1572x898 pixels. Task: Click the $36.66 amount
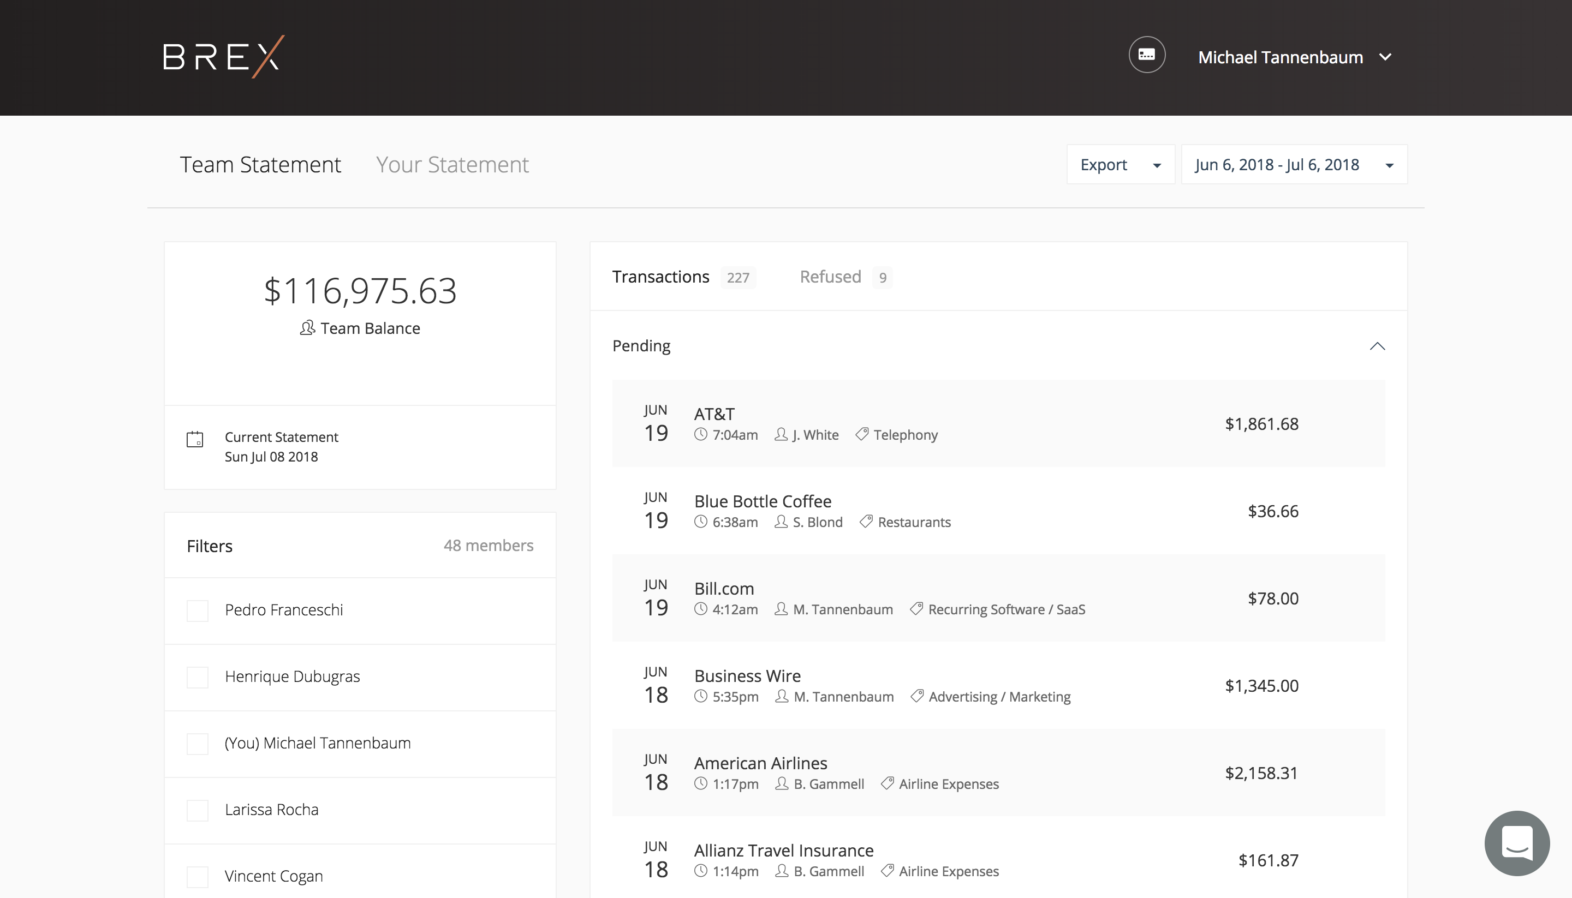tap(1273, 511)
